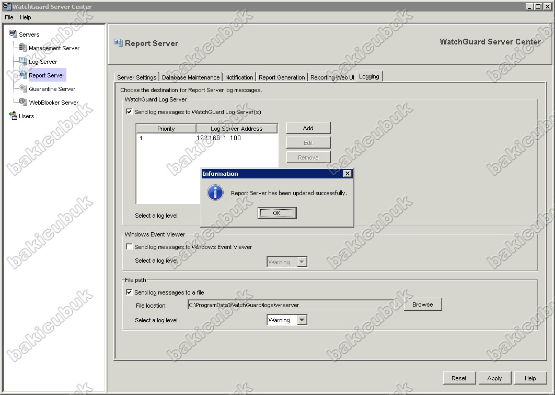The image size is (555, 395).
Task: Select Quarantine Server in the tree
Action: [52, 89]
